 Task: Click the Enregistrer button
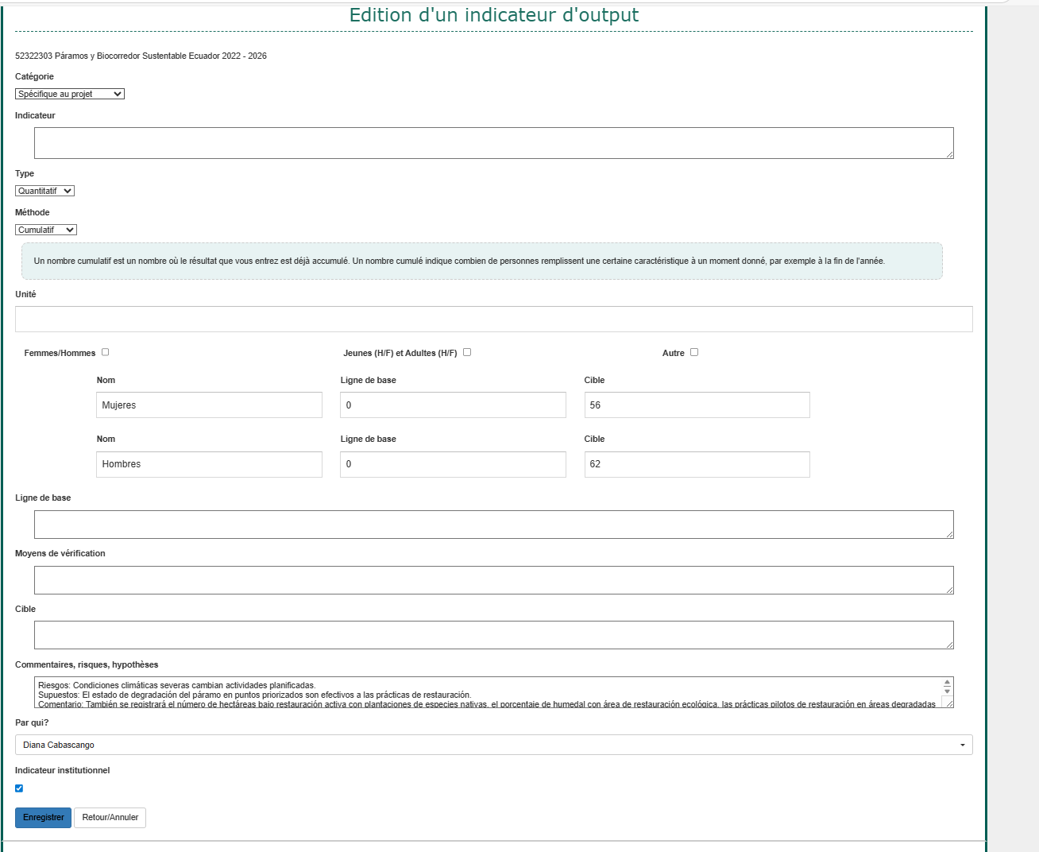(43, 817)
